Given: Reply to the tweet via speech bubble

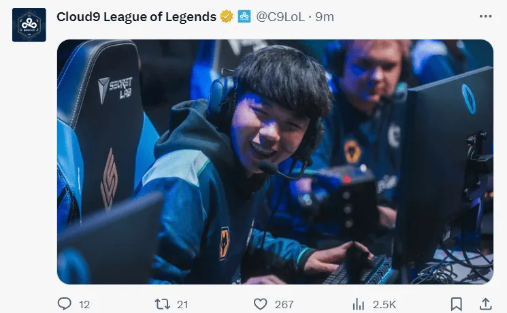Looking at the screenshot, I should pos(65,304).
